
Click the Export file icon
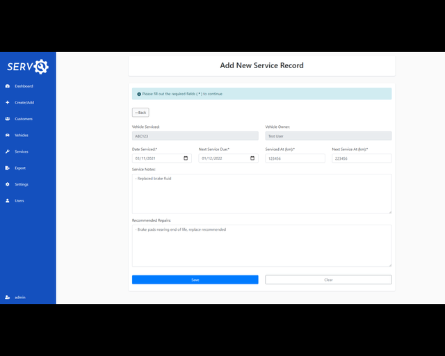tap(8, 168)
